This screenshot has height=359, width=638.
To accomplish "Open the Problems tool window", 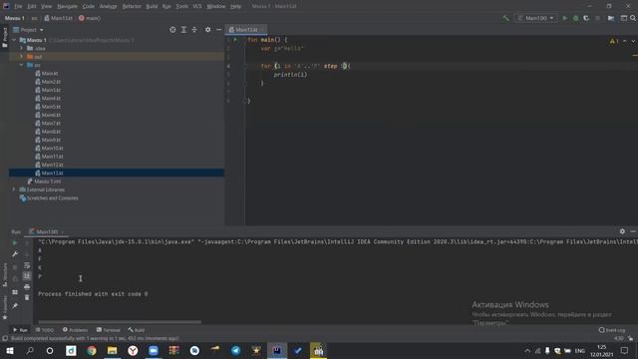I will tap(76, 330).
